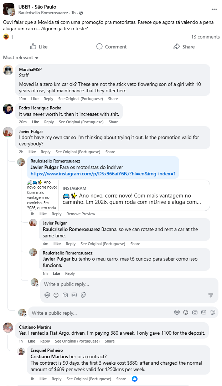This screenshot has height=386, width=222.
Task: Click the send arrow in the nested reply box
Action: (211, 295)
